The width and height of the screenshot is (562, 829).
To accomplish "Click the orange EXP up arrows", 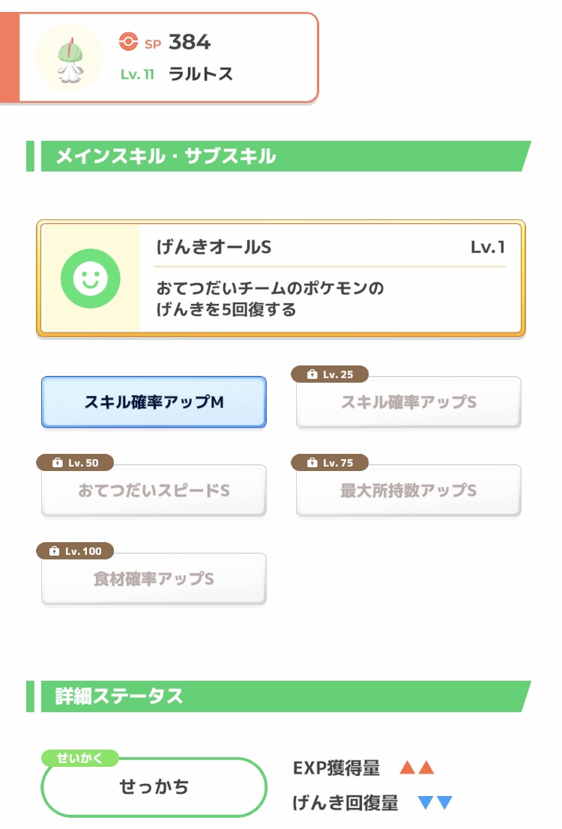I will (x=417, y=768).
